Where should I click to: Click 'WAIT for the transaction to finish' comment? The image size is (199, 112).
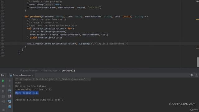coord(54,26)
